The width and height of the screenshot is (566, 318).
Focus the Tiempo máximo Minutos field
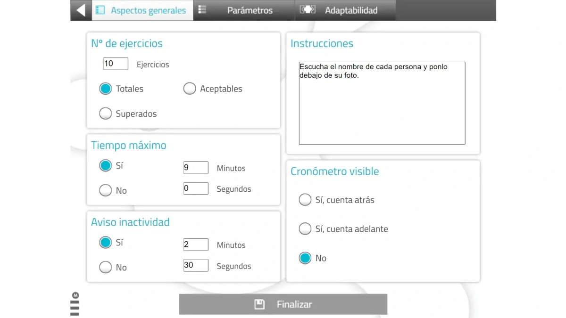click(x=196, y=168)
